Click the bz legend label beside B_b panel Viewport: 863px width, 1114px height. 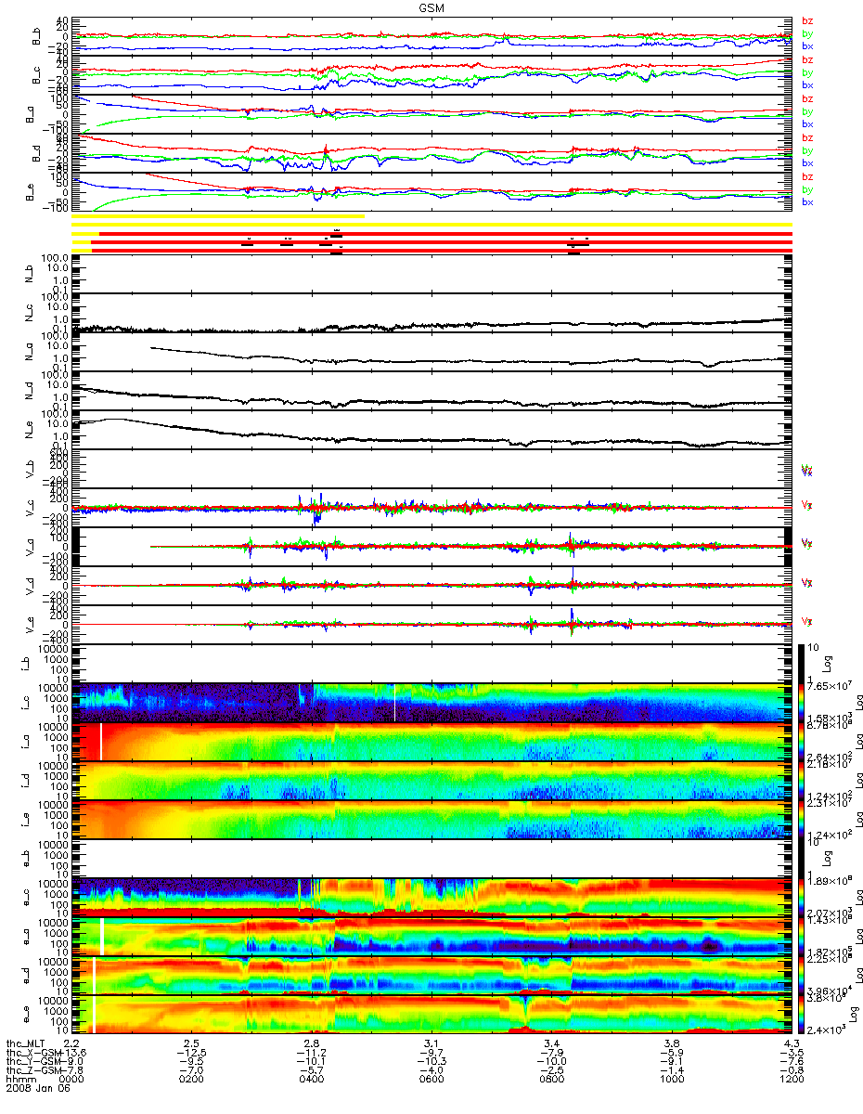point(807,20)
